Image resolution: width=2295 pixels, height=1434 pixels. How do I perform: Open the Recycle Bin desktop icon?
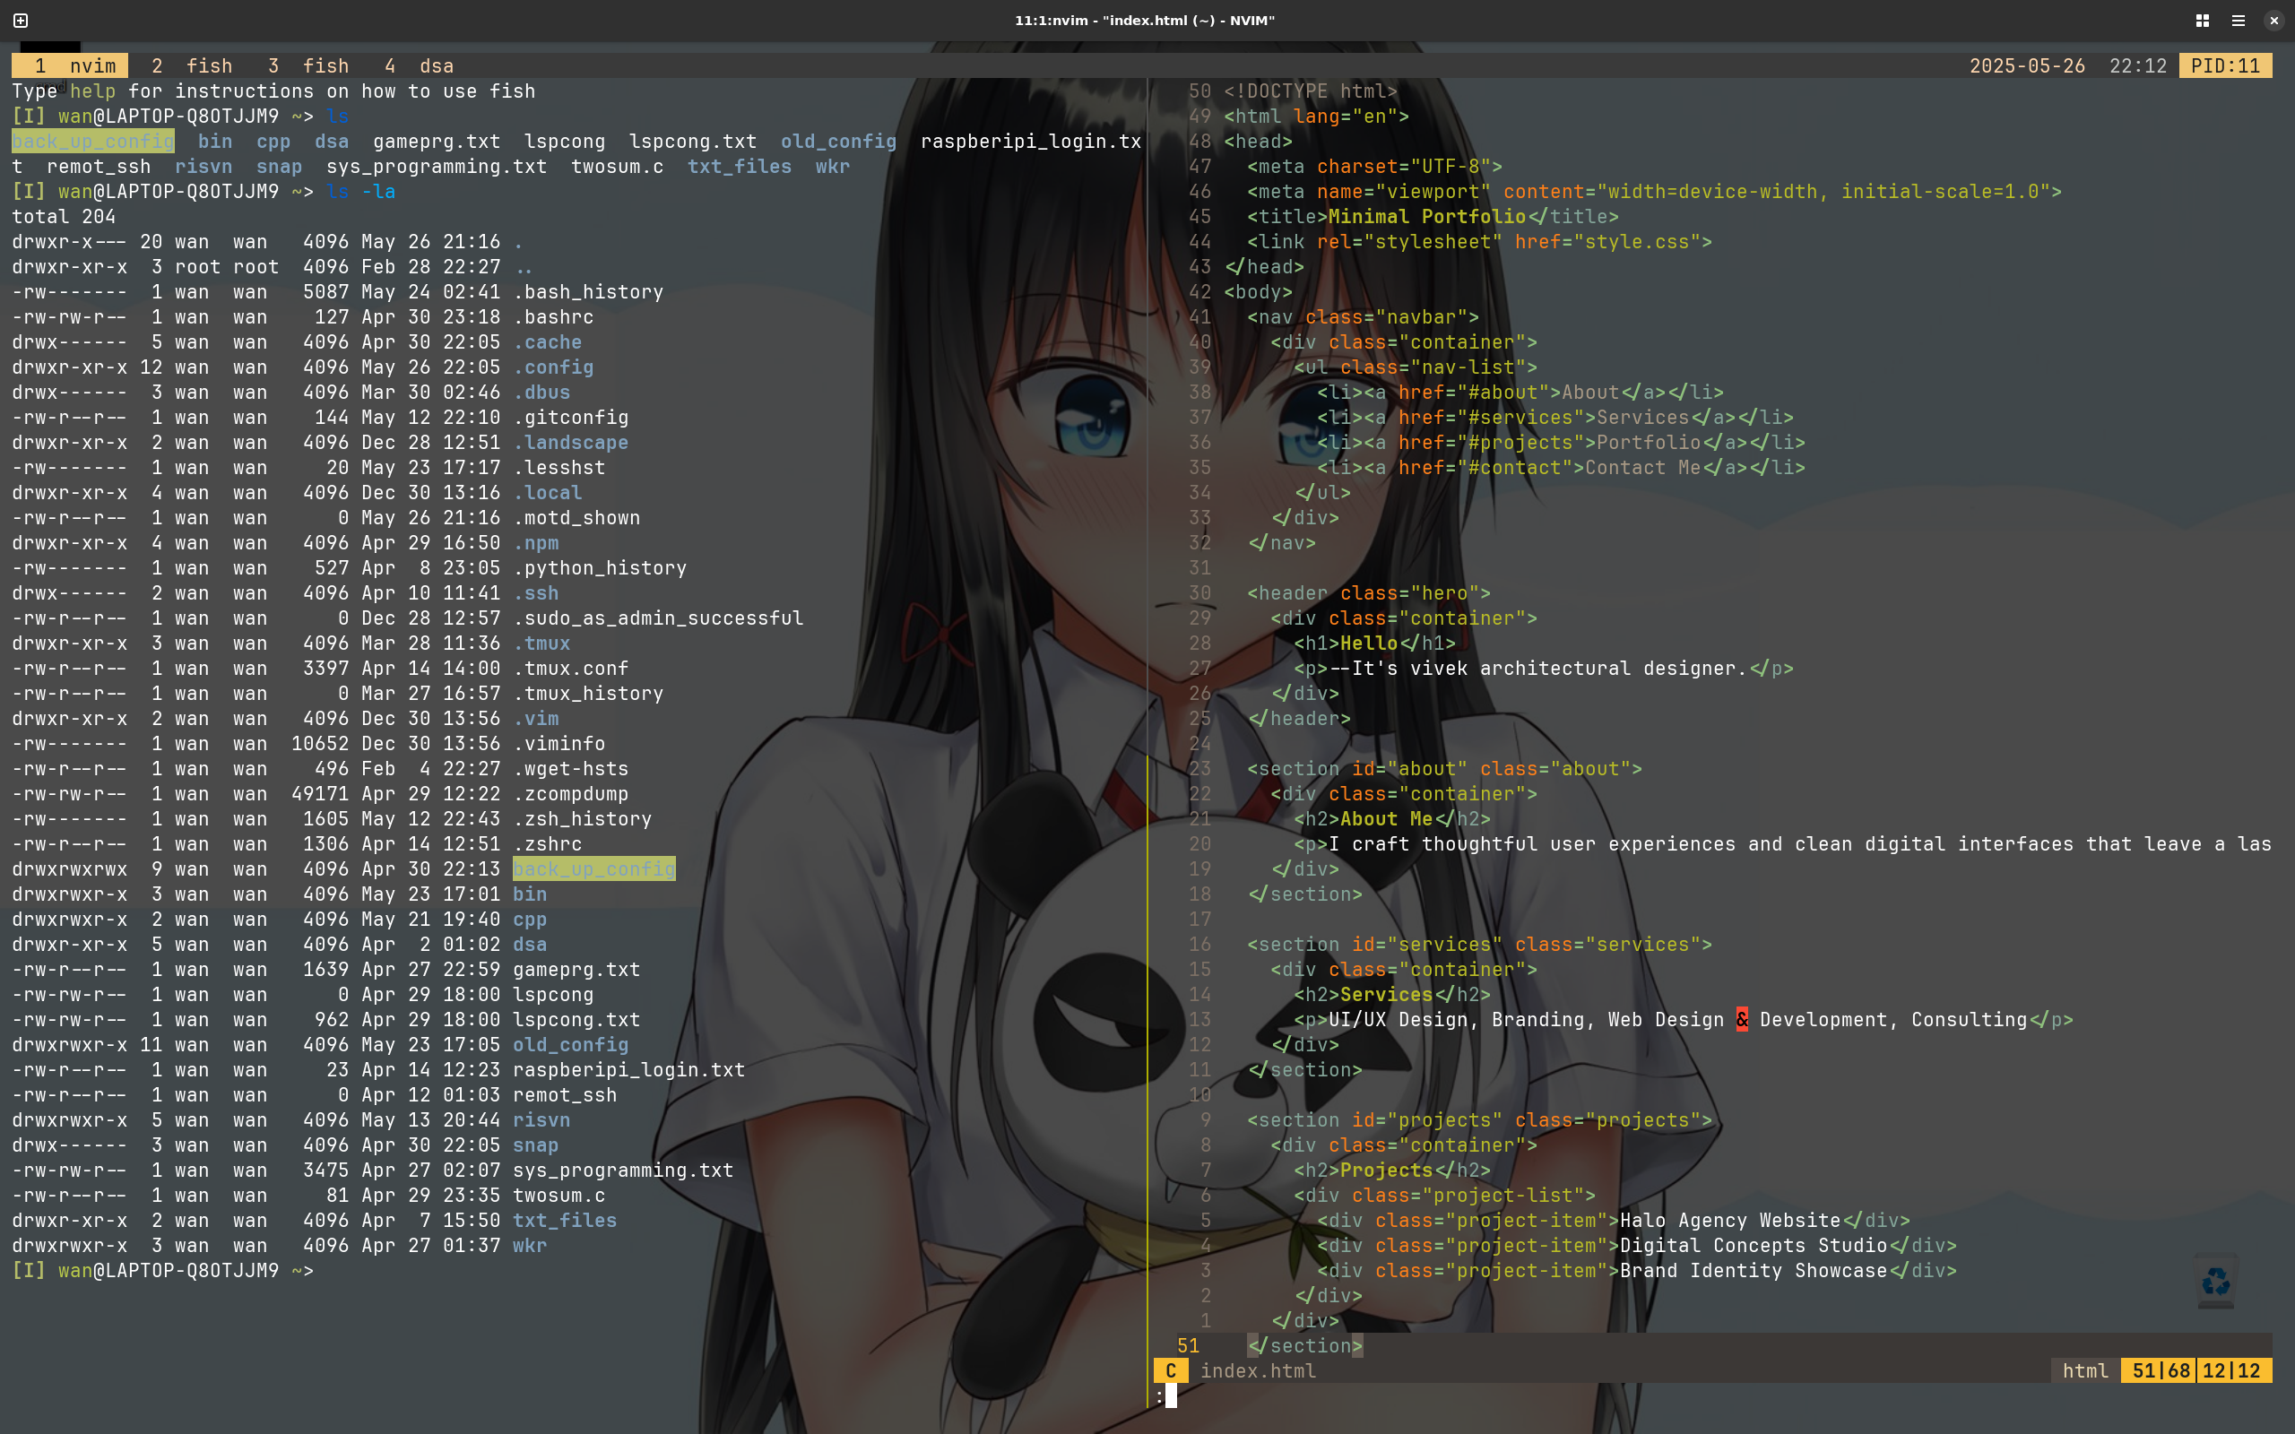[x=2219, y=1283]
